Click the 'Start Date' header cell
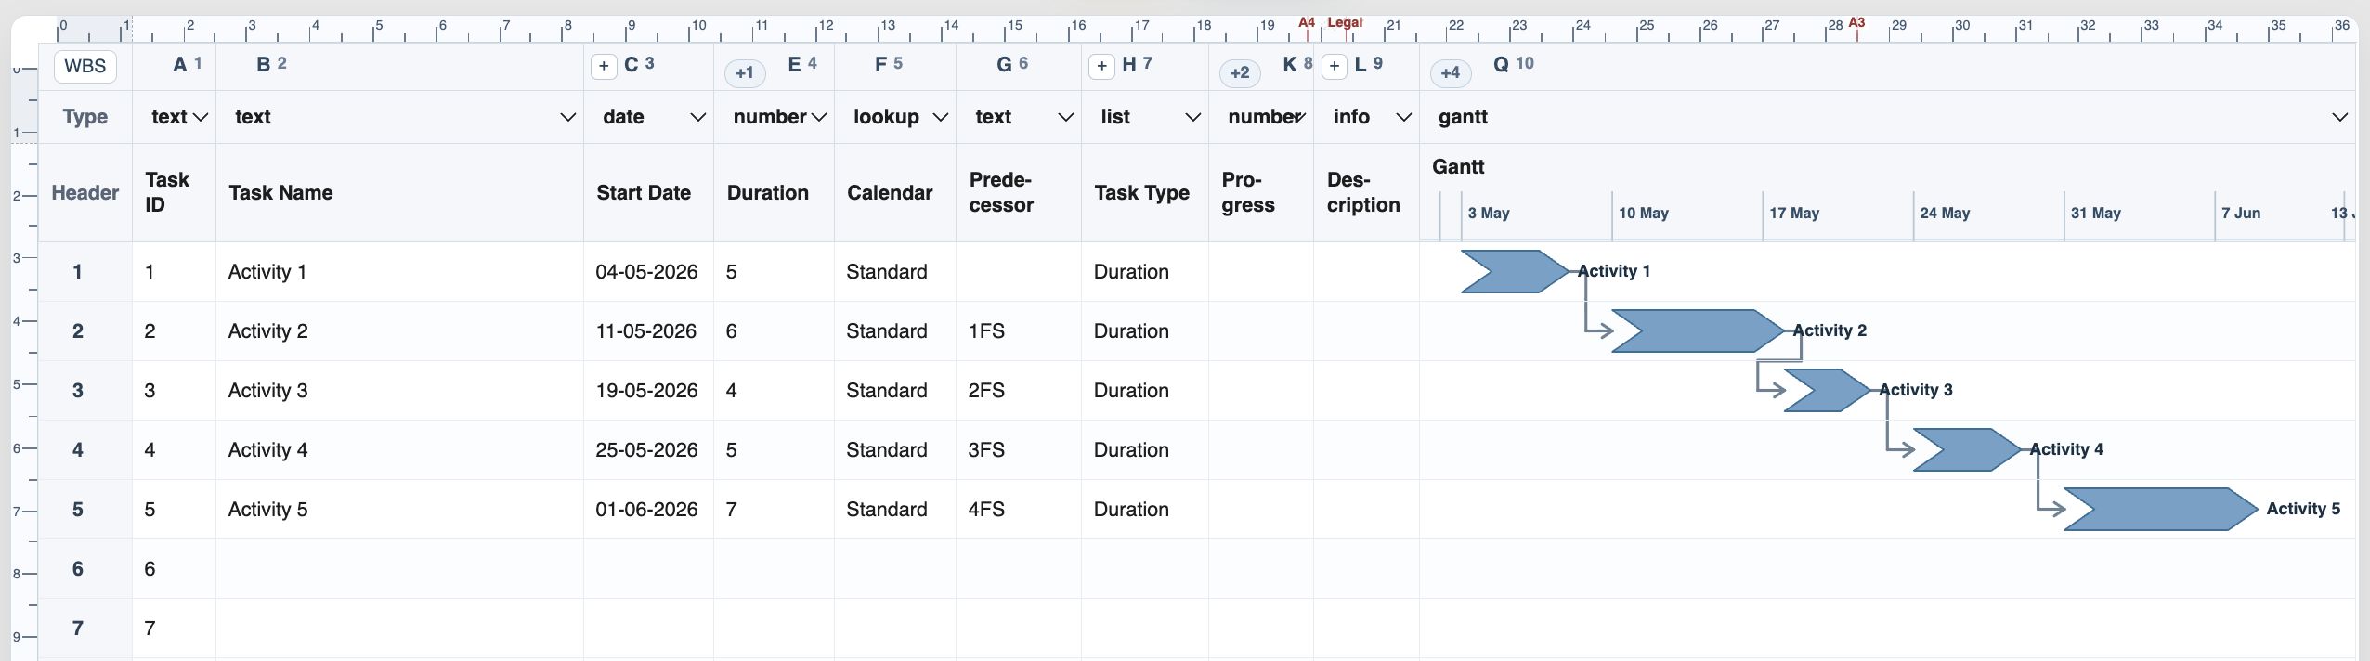Screen dimensions: 2370x661 pyautogui.click(x=648, y=193)
